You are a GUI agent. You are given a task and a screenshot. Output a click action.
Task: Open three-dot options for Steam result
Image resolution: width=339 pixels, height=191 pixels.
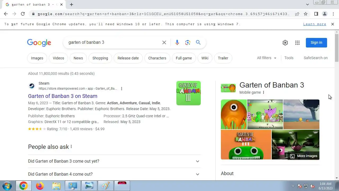[122, 89]
